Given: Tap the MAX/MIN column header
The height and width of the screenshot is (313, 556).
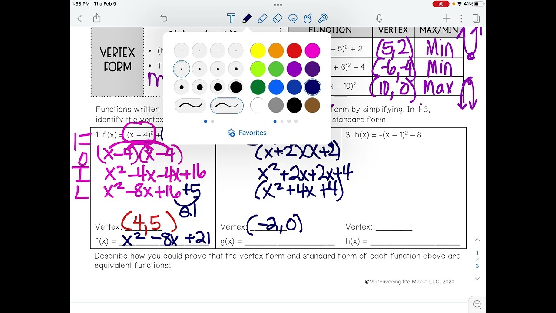Looking at the screenshot, I should pyautogui.click(x=439, y=30).
